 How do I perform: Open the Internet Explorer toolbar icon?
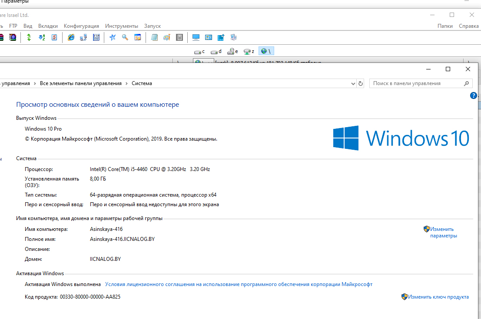pyautogui.click(x=71, y=37)
